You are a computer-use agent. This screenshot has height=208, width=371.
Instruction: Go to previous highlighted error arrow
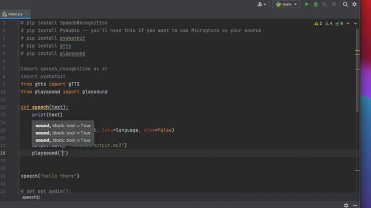[348, 23]
